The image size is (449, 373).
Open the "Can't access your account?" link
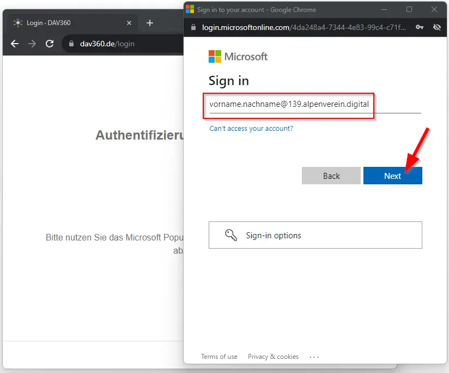[x=251, y=129]
